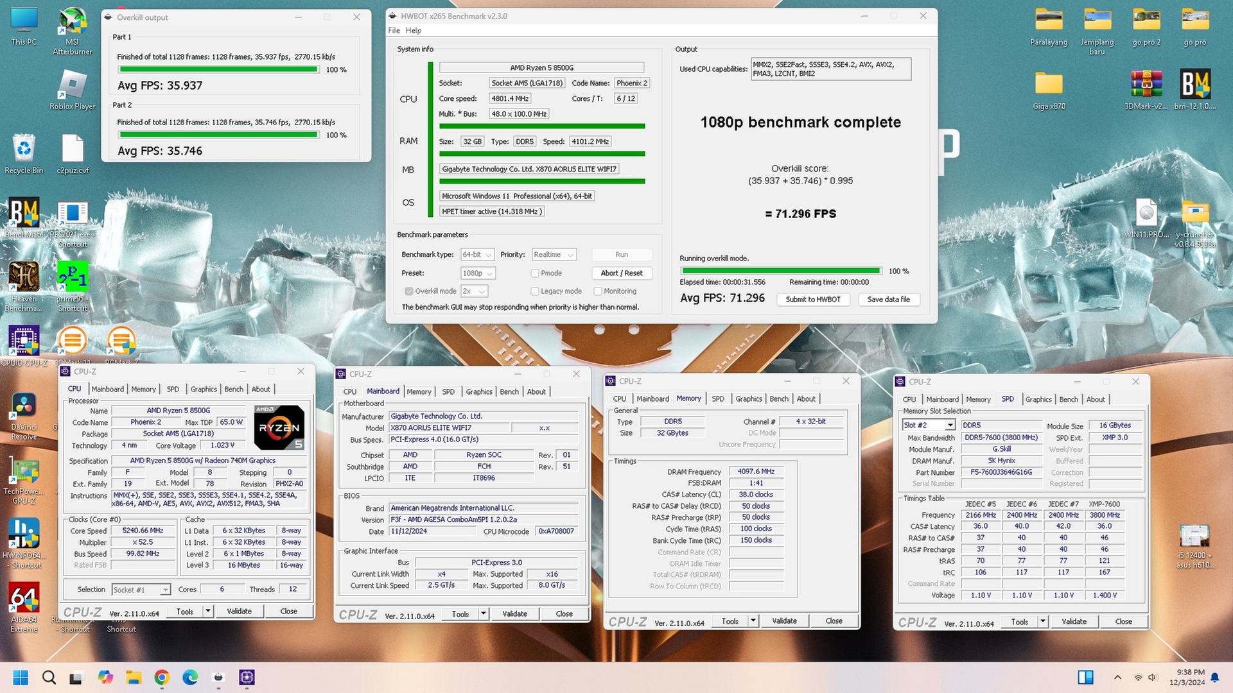Image resolution: width=1233 pixels, height=693 pixels.
Task: Open Paralayang folder on desktop
Action: coord(1049,27)
